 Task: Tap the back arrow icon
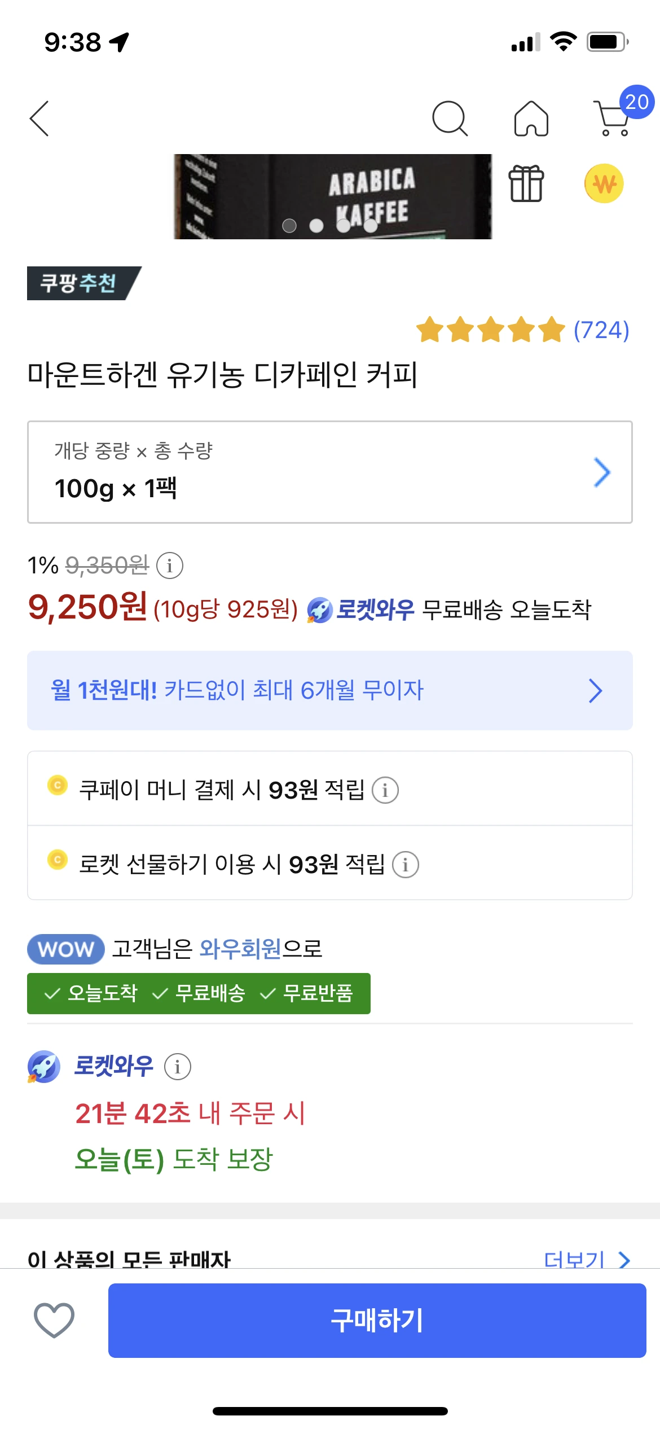click(x=39, y=119)
